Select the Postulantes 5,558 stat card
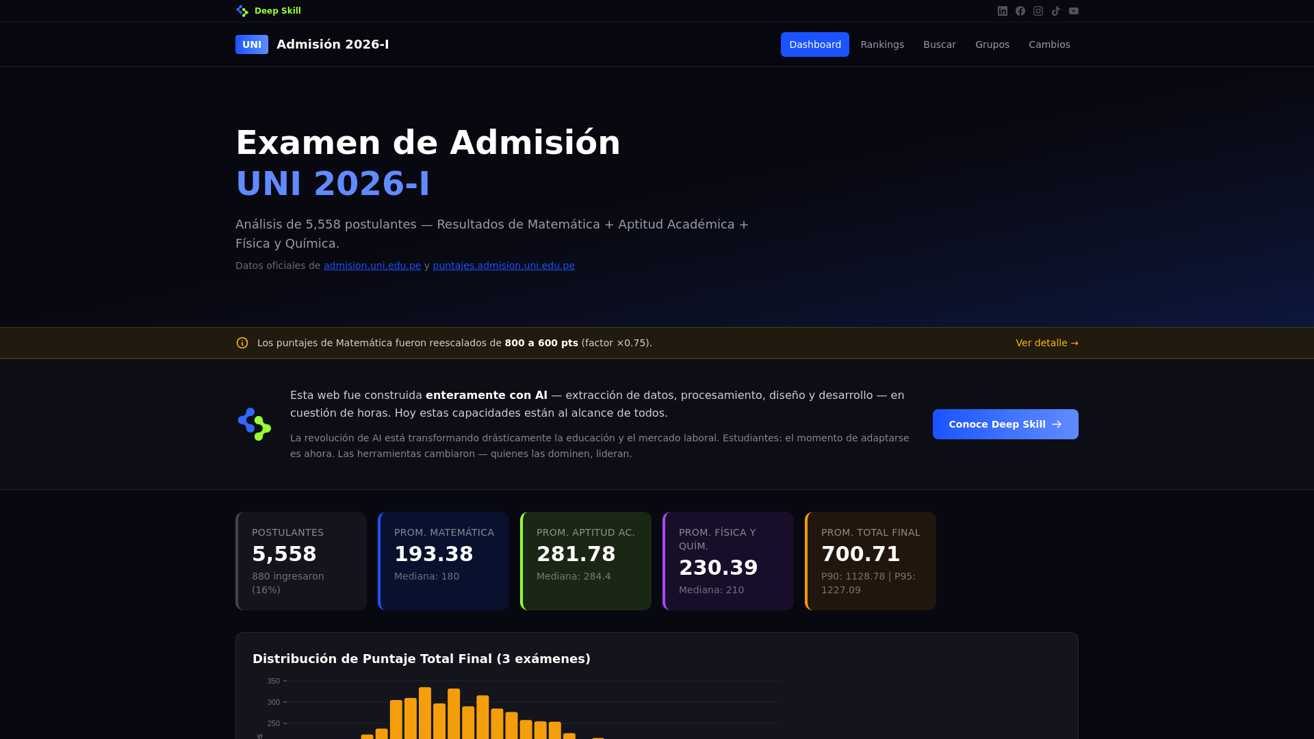 [x=301, y=561]
